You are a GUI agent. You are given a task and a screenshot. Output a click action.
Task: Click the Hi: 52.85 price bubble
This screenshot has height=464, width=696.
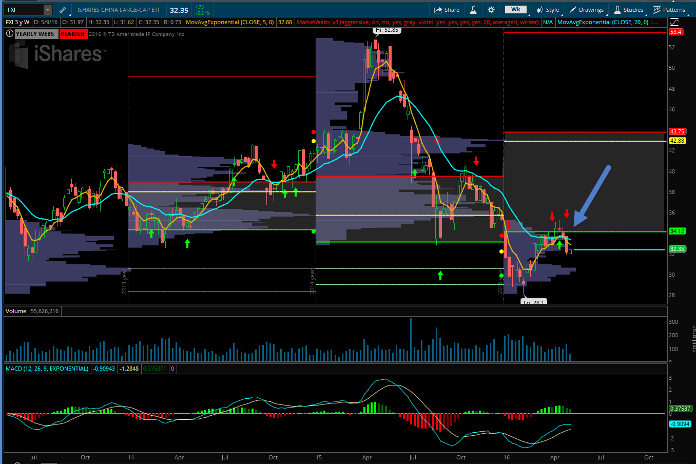coord(387,30)
